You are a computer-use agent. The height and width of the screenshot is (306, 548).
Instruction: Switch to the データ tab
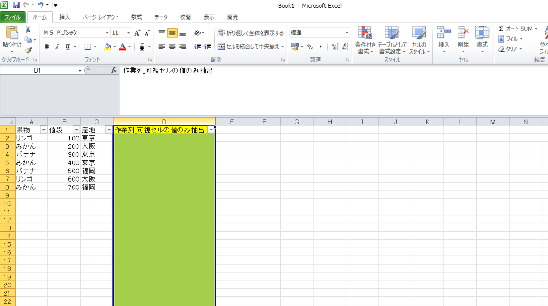coord(161,17)
